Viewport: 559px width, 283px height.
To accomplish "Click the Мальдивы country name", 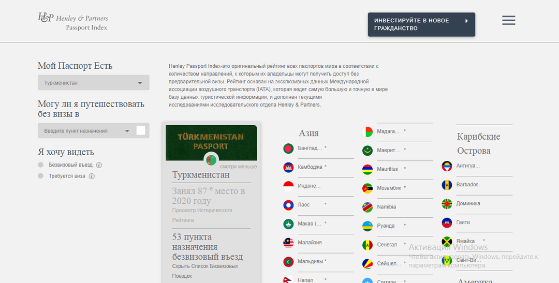I will pyautogui.click(x=310, y=261).
